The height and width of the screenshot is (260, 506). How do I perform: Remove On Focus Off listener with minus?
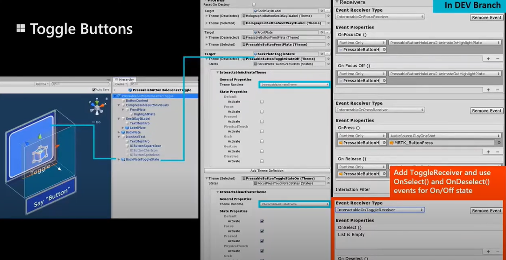click(x=497, y=90)
